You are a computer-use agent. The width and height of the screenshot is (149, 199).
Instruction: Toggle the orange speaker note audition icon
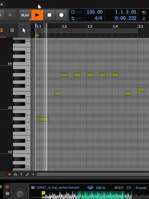[9, 175]
